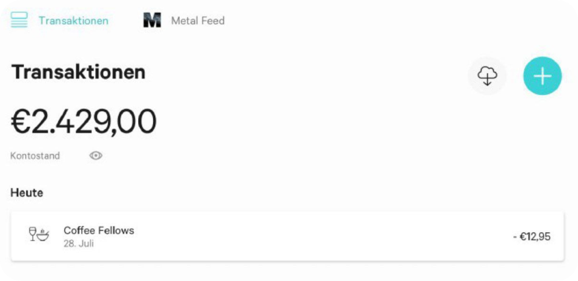Screen dimensions: 578x281
Task: Click the €2.429,00 balance amount
Action: [x=84, y=121]
